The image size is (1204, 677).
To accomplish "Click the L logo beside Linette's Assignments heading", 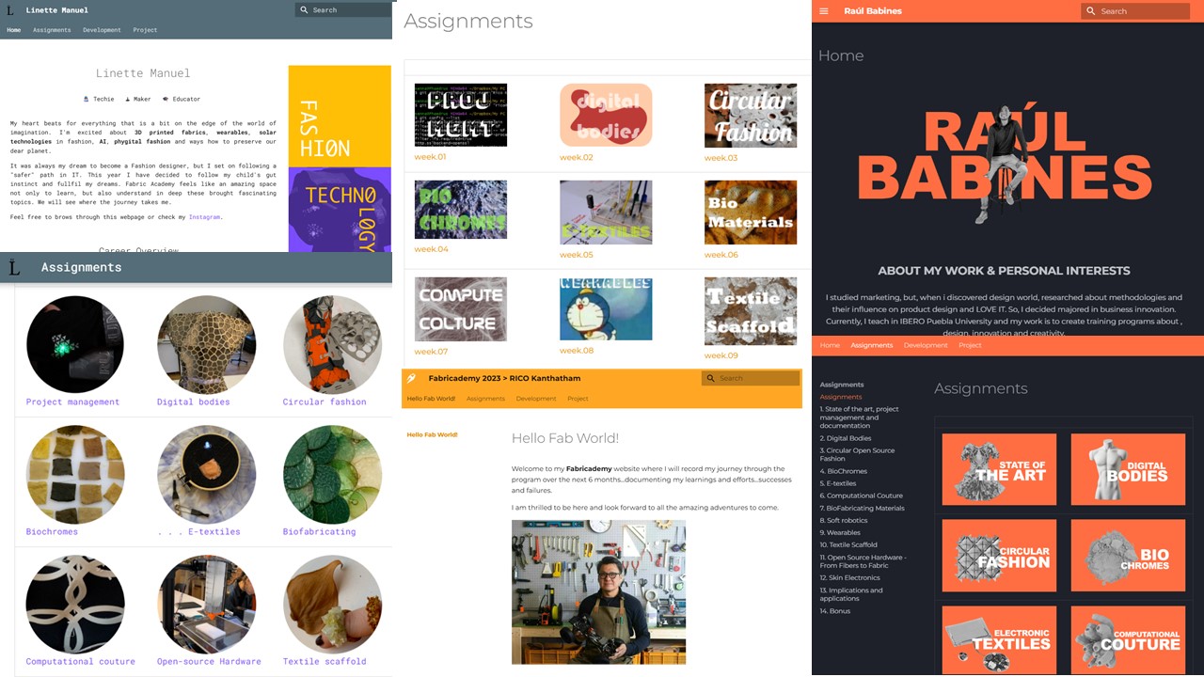I will 14,268.
